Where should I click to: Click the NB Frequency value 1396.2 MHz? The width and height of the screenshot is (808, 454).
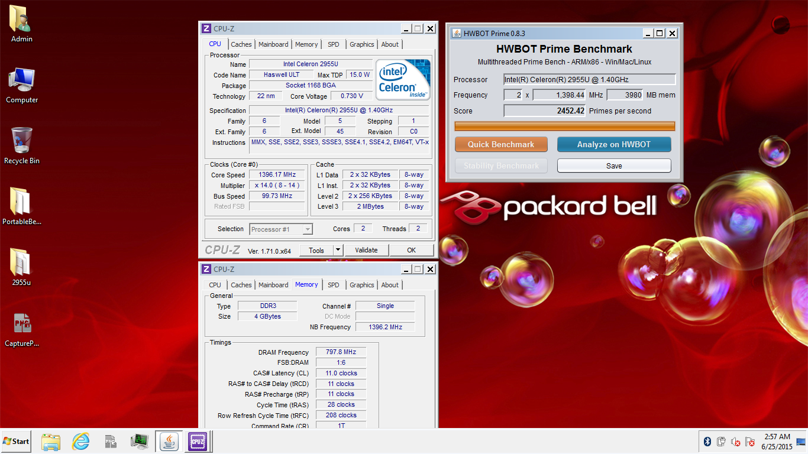tap(385, 327)
